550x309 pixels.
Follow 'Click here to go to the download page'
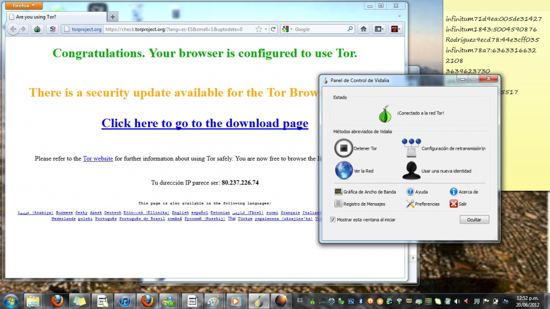205,123
